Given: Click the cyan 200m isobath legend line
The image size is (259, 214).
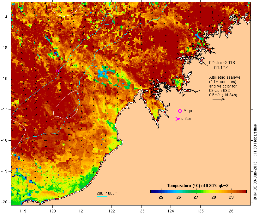Looking at the screenshot, I should coord(102,196).
